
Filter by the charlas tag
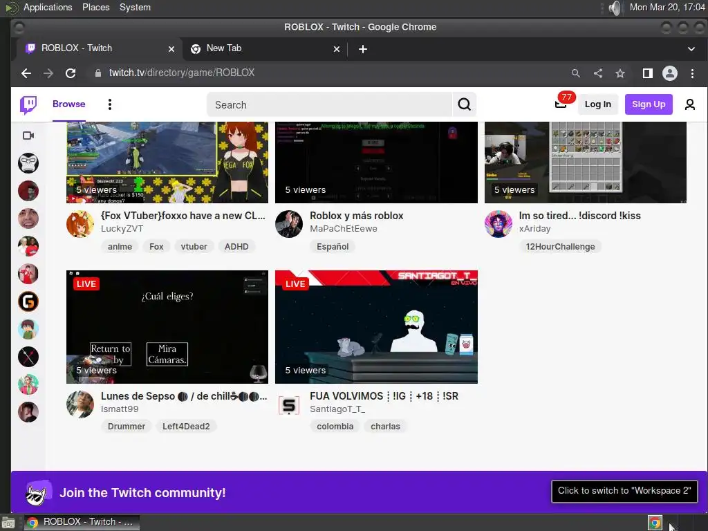(x=385, y=426)
